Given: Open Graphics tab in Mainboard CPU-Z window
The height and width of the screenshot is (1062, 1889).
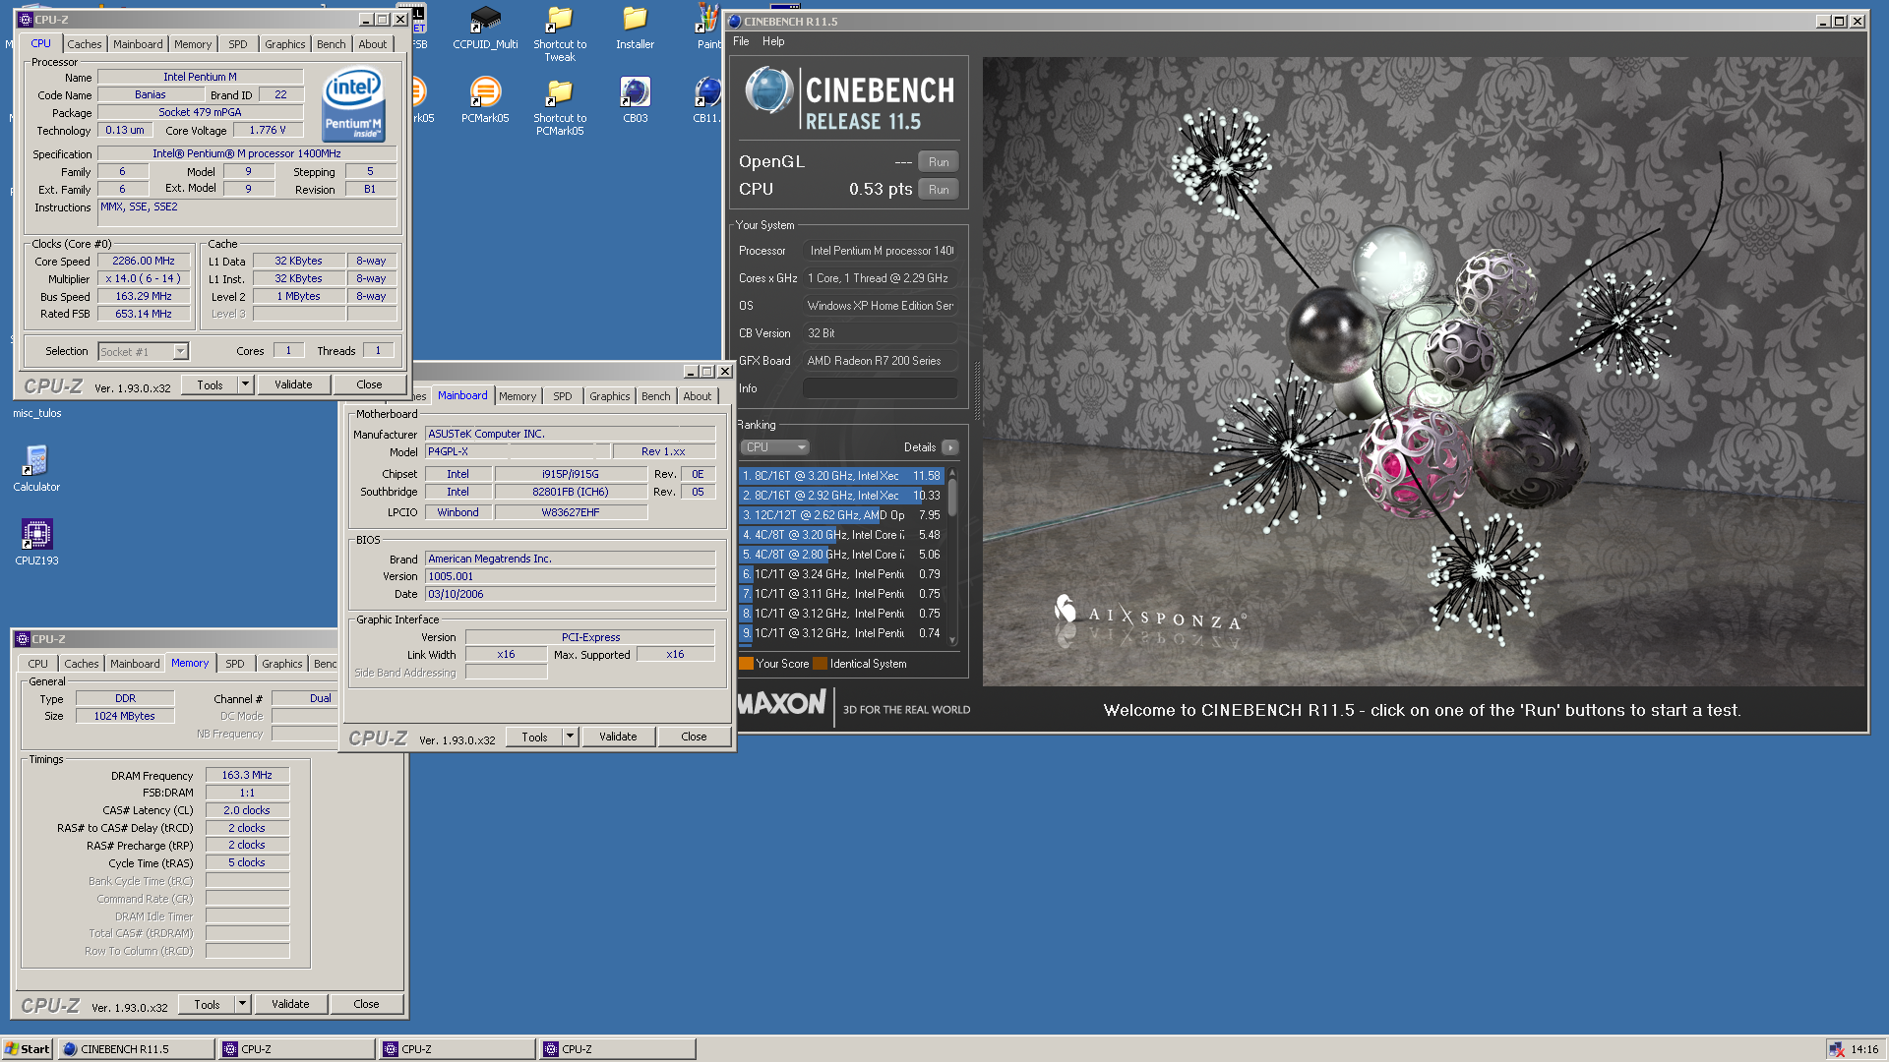Looking at the screenshot, I should (610, 396).
